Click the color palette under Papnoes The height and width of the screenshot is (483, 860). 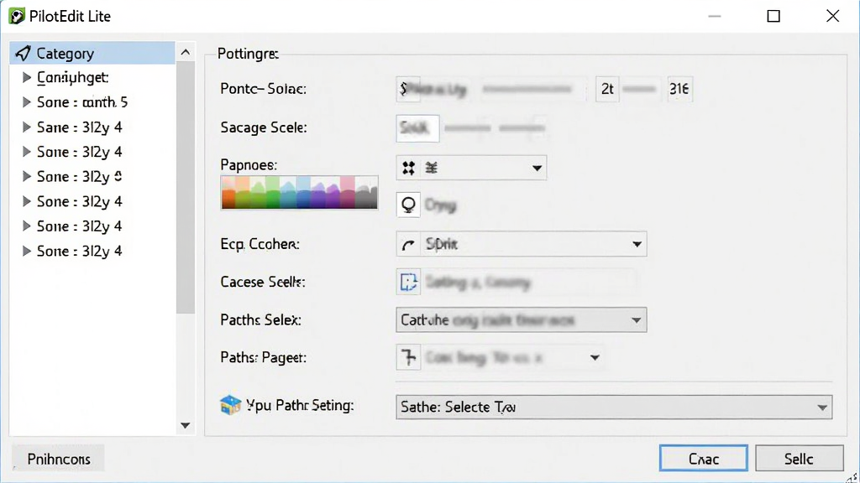[300, 193]
